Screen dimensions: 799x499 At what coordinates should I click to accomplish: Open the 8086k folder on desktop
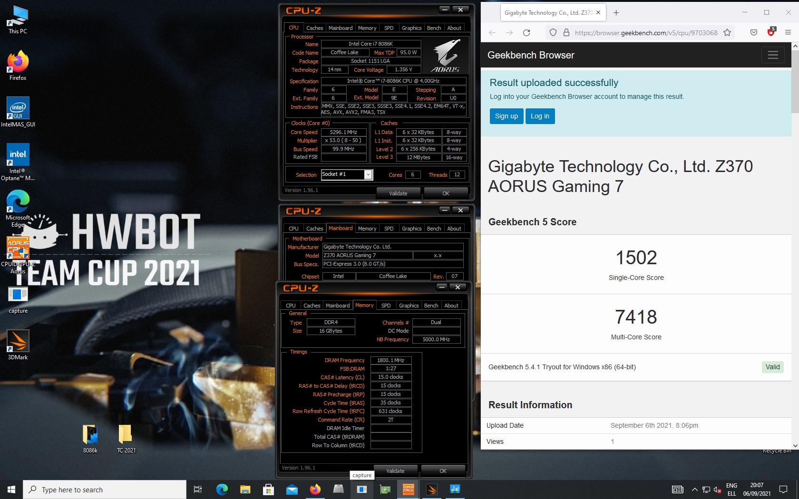tap(90, 438)
